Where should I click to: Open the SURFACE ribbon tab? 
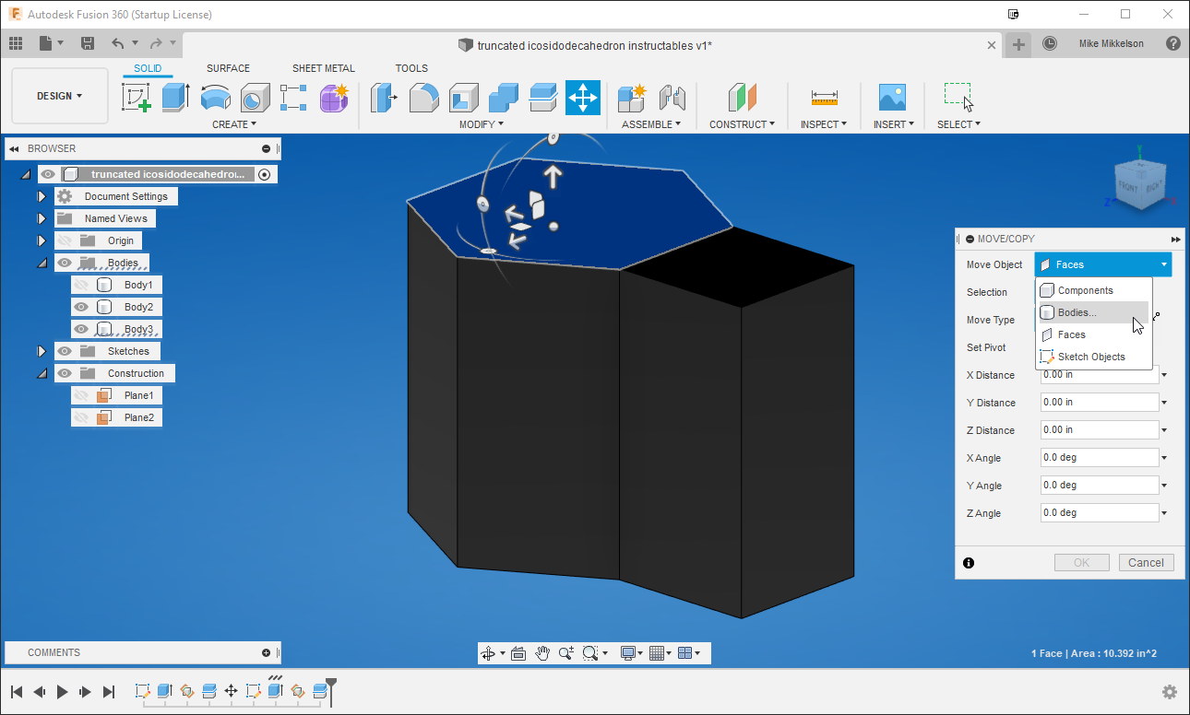click(x=228, y=67)
